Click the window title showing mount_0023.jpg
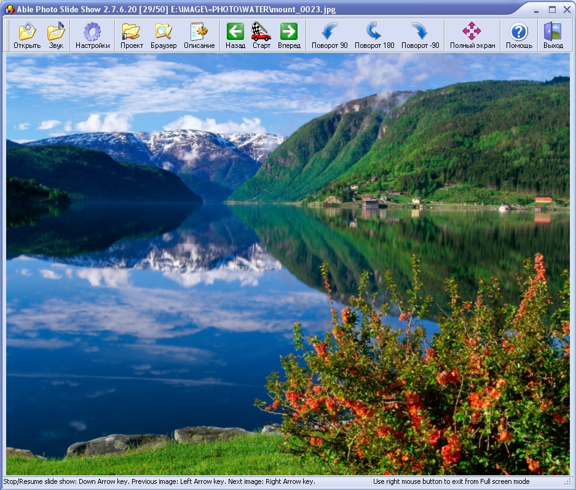576x490 pixels. [176, 9]
